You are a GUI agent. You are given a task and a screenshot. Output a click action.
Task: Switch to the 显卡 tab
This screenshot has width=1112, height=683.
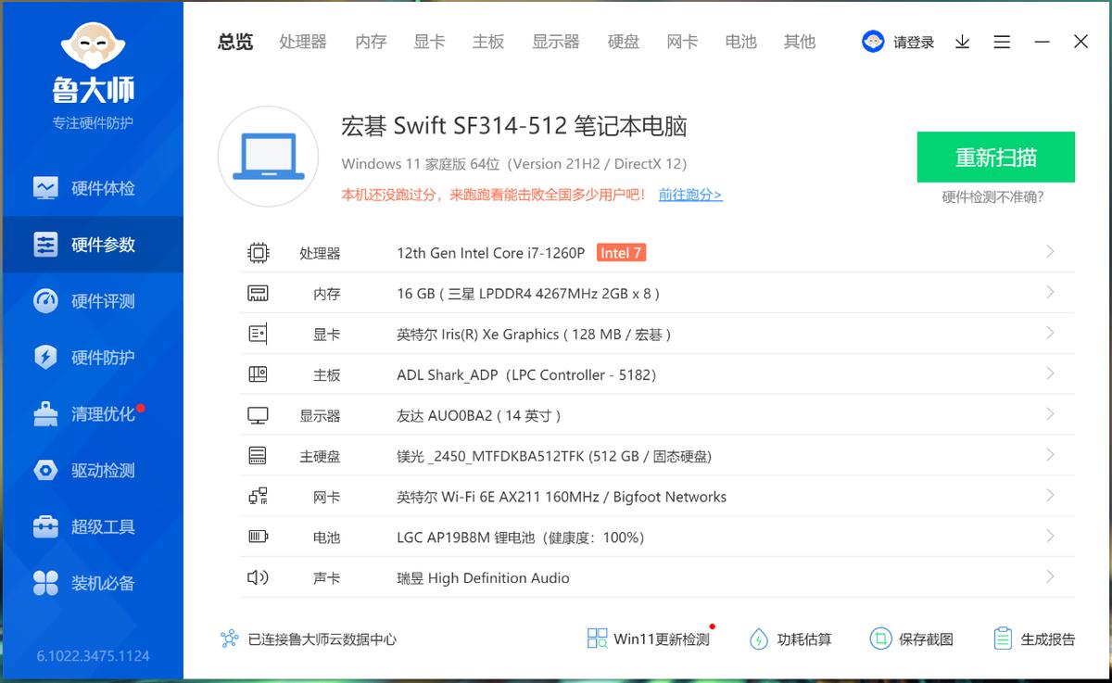[429, 42]
